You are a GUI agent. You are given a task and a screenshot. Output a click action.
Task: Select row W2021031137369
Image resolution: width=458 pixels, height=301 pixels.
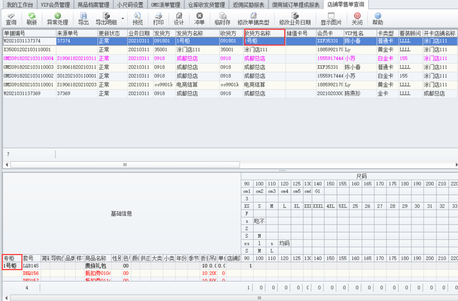click(230, 94)
